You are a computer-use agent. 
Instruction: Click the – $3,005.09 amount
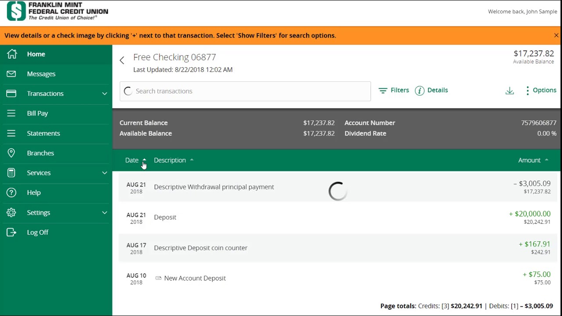pyautogui.click(x=532, y=183)
